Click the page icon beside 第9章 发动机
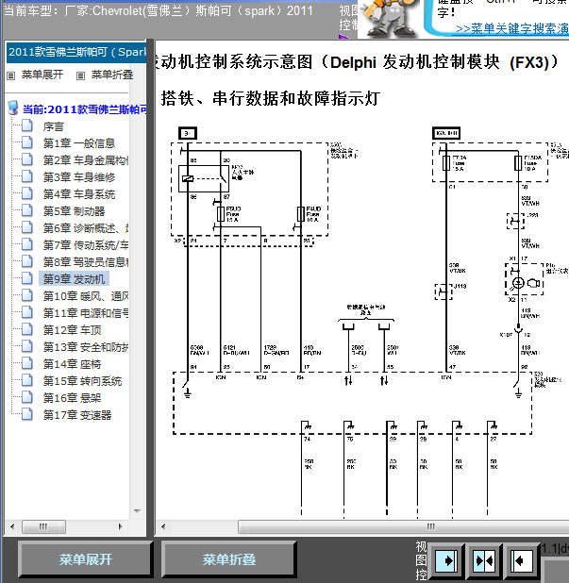This screenshot has width=569, height=583. pos(27,278)
